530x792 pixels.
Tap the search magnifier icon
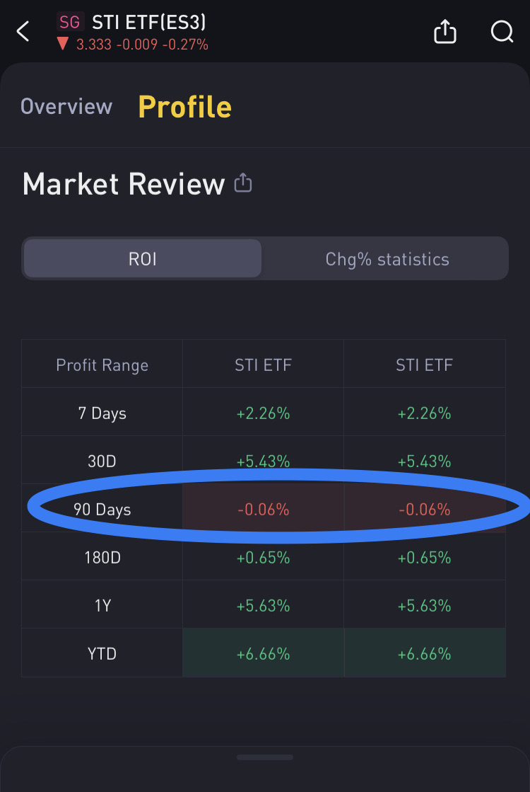tap(502, 31)
